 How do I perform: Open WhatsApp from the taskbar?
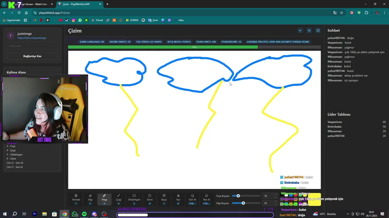pos(74,214)
